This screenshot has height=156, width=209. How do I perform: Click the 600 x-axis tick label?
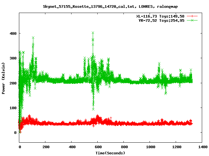(98, 147)
